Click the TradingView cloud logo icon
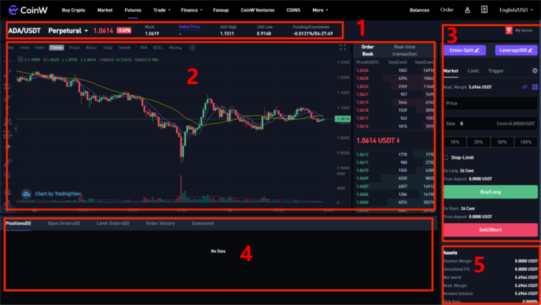The height and width of the screenshot is (305, 541). [x=26, y=194]
